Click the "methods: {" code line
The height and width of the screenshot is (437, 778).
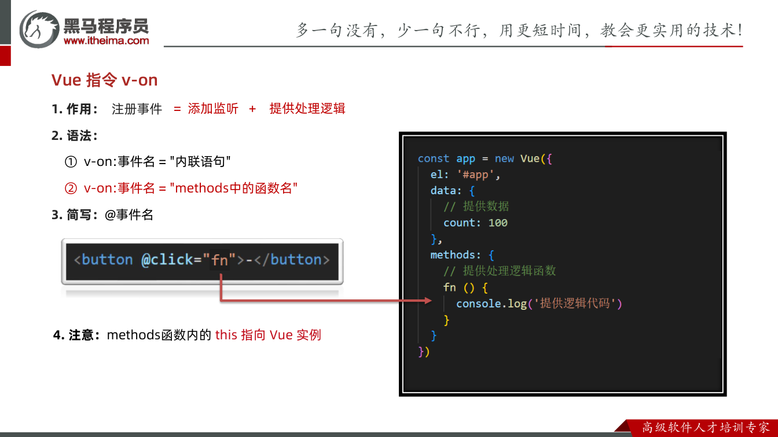point(463,255)
